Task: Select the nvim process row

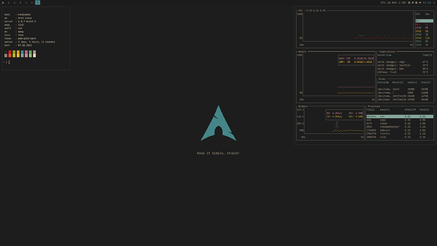Action: tap(400, 137)
